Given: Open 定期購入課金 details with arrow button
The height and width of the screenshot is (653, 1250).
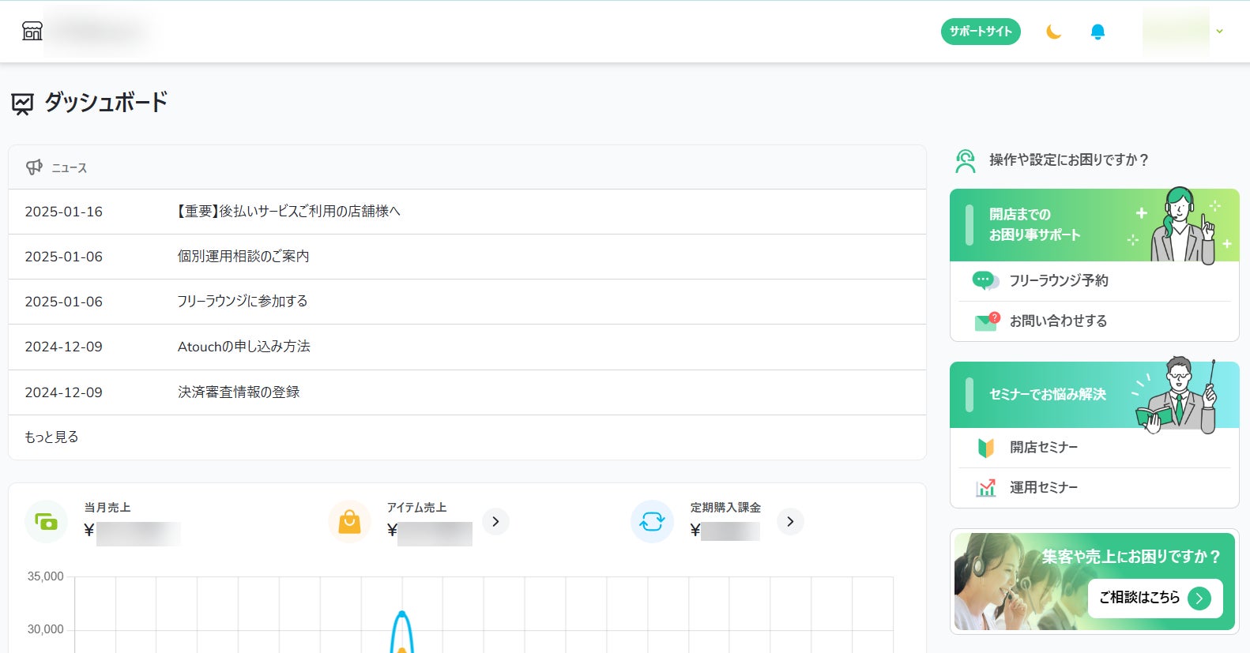Looking at the screenshot, I should click(790, 522).
